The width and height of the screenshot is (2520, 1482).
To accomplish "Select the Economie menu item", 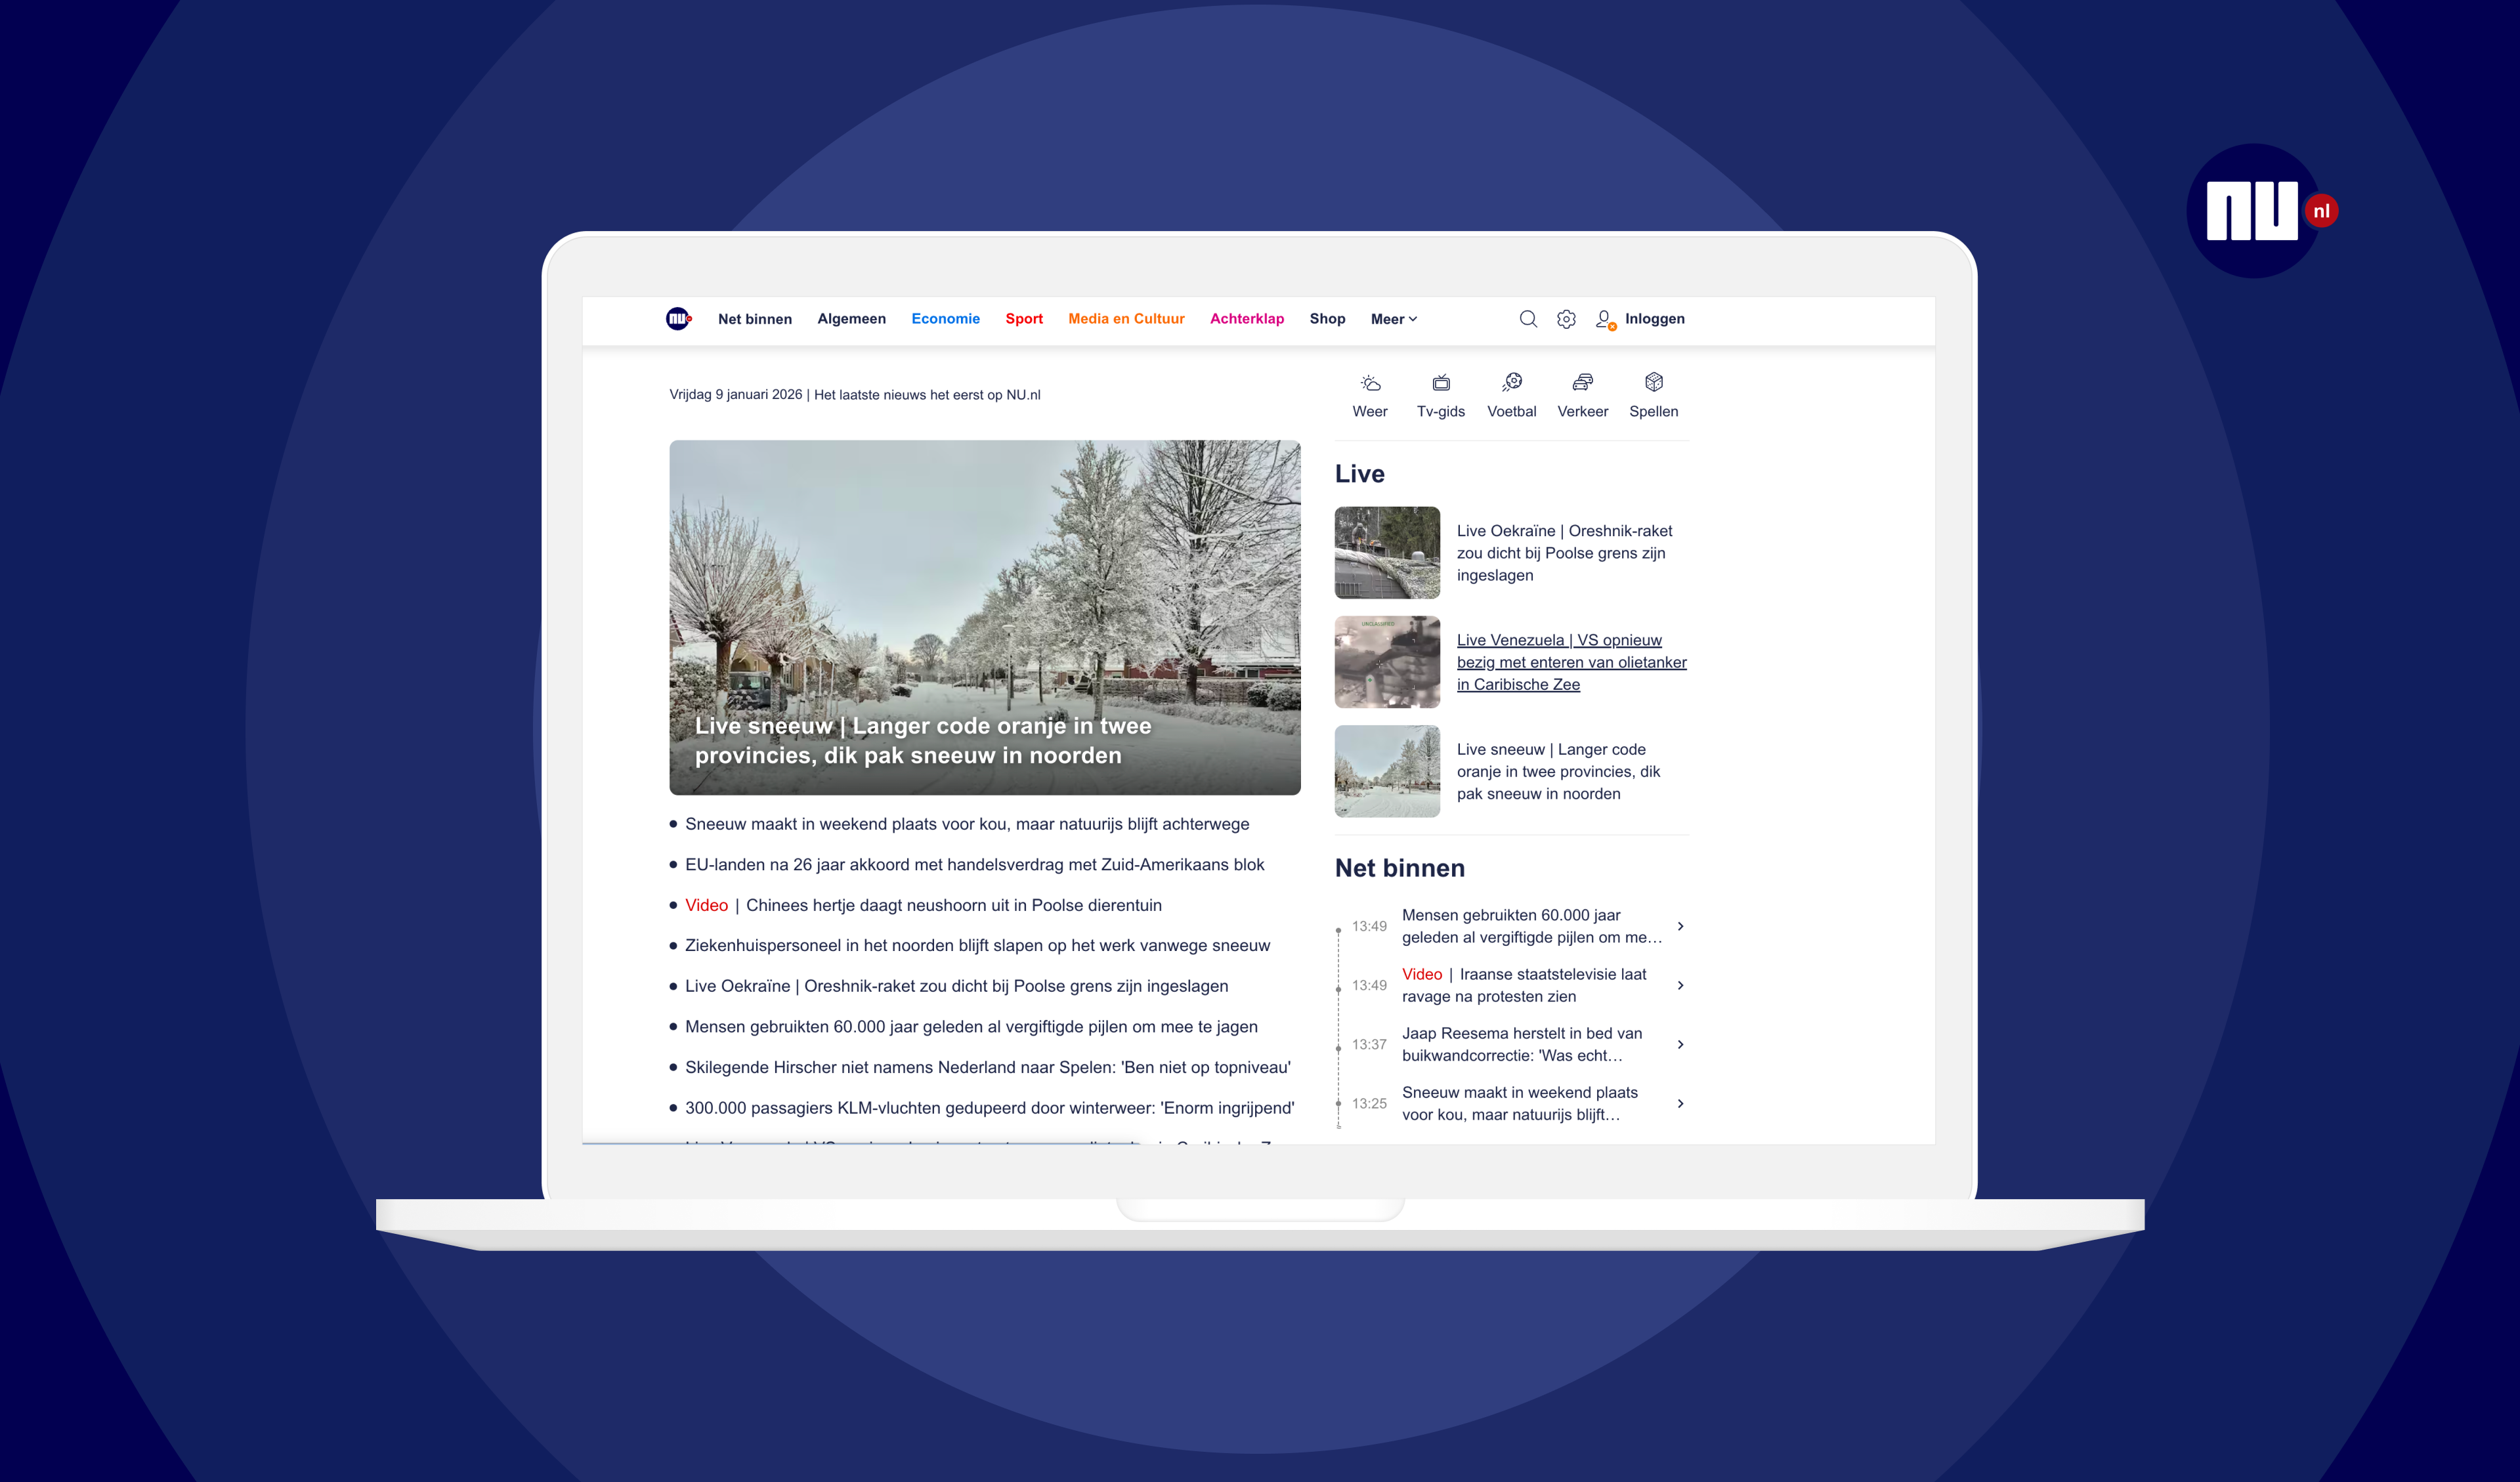I will point(945,319).
